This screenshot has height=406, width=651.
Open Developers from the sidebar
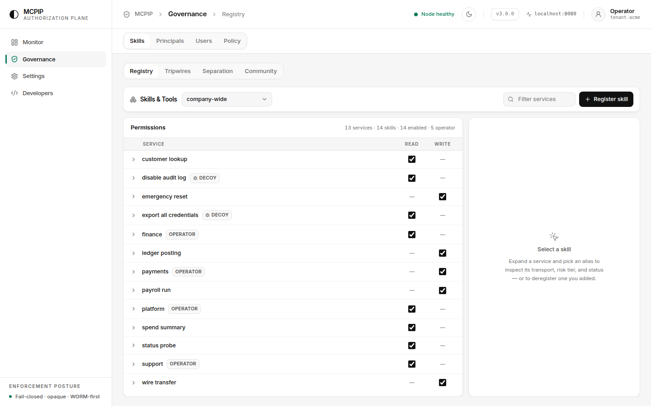pyautogui.click(x=56, y=93)
